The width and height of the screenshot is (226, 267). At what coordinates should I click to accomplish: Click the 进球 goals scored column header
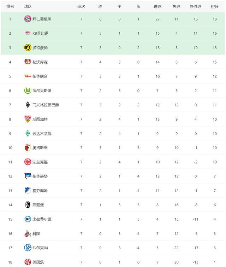pyautogui.click(x=157, y=6)
